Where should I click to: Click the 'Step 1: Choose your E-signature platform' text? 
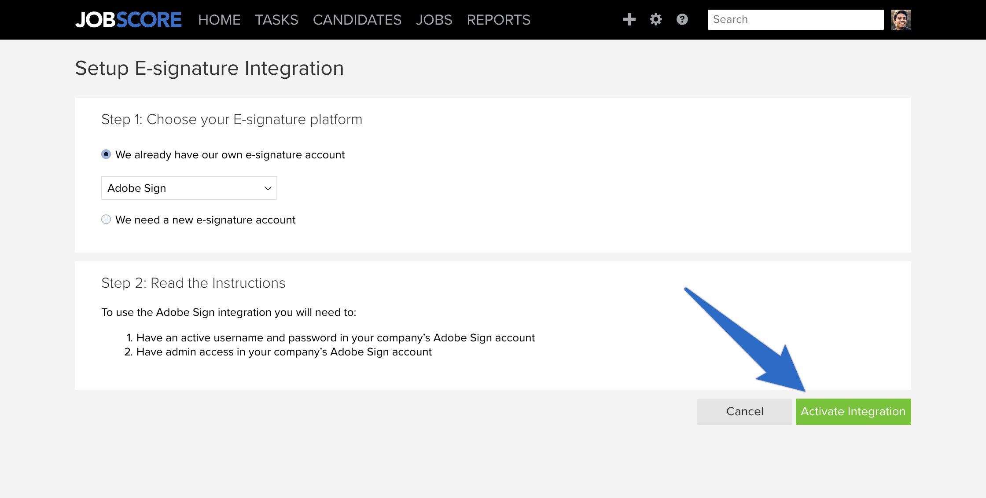click(x=232, y=119)
